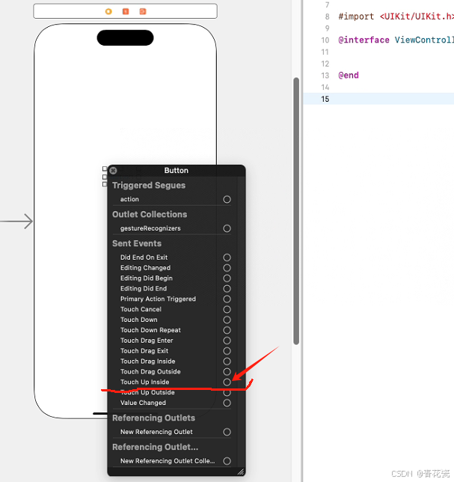Click the Editing Did End connection circle
The image size is (454, 482).
point(227,289)
